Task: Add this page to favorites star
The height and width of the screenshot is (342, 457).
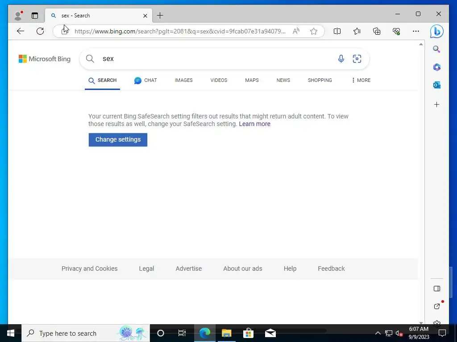Action: (314, 31)
